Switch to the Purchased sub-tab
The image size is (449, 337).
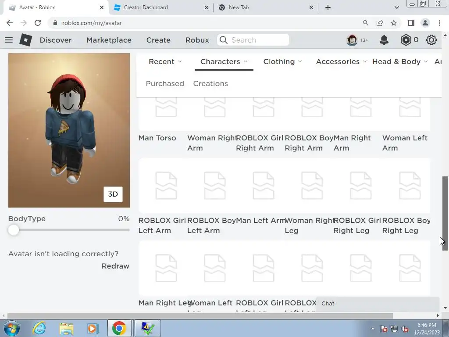coord(165,83)
